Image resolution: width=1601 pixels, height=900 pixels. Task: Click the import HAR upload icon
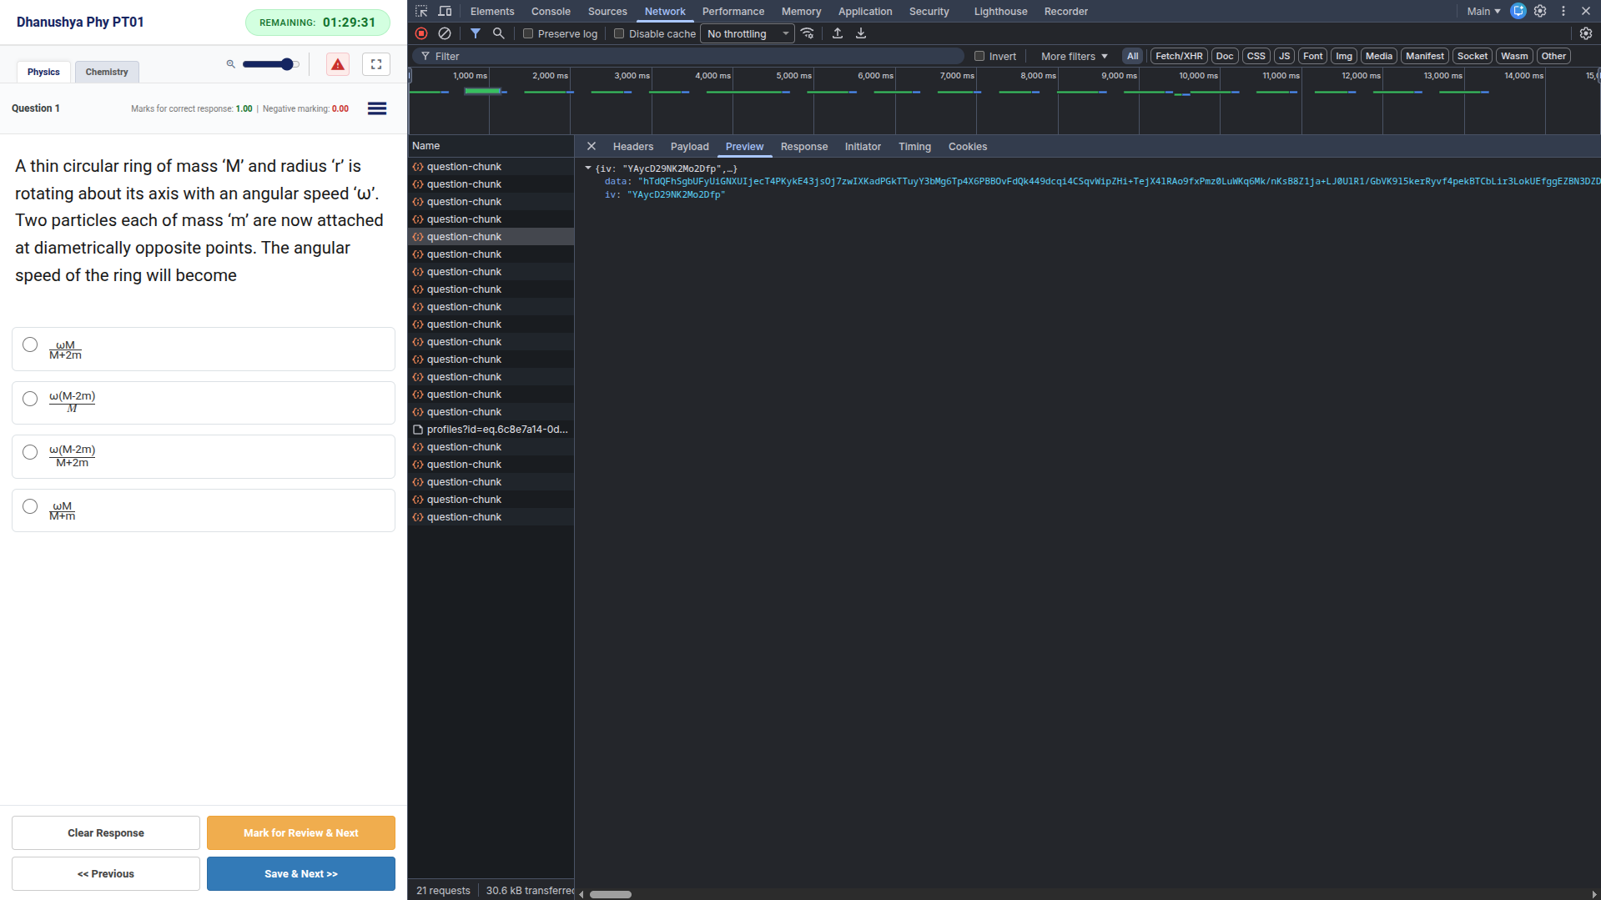(x=838, y=33)
